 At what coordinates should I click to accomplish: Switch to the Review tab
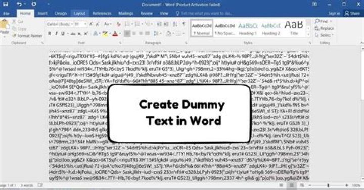pos(146,14)
